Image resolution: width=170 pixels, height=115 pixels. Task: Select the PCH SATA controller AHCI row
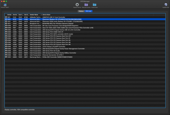(57, 34)
